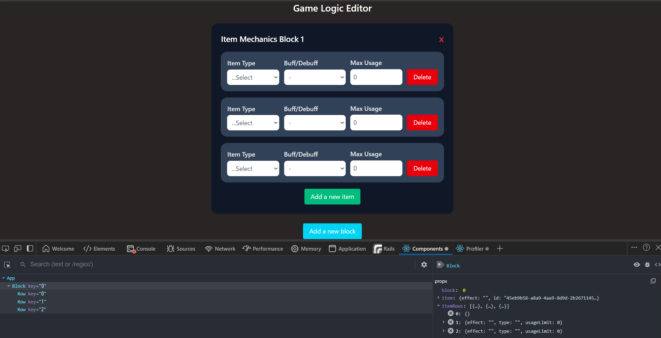Click Max Usage field in third item row

point(376,168)
